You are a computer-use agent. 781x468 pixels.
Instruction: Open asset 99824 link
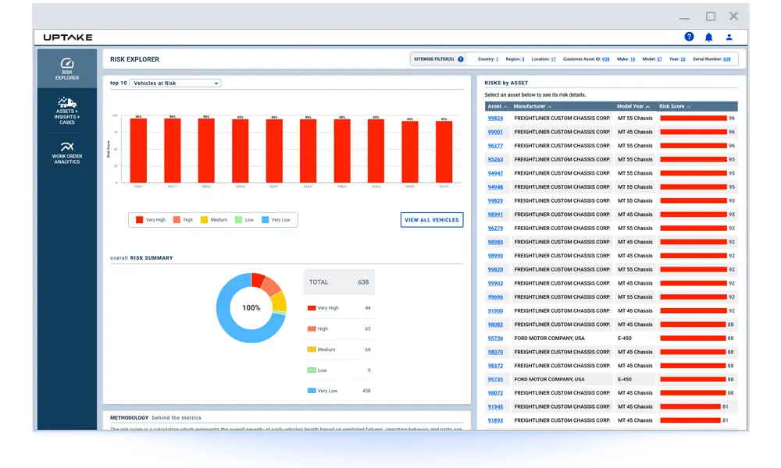click(x=495, y=119)
